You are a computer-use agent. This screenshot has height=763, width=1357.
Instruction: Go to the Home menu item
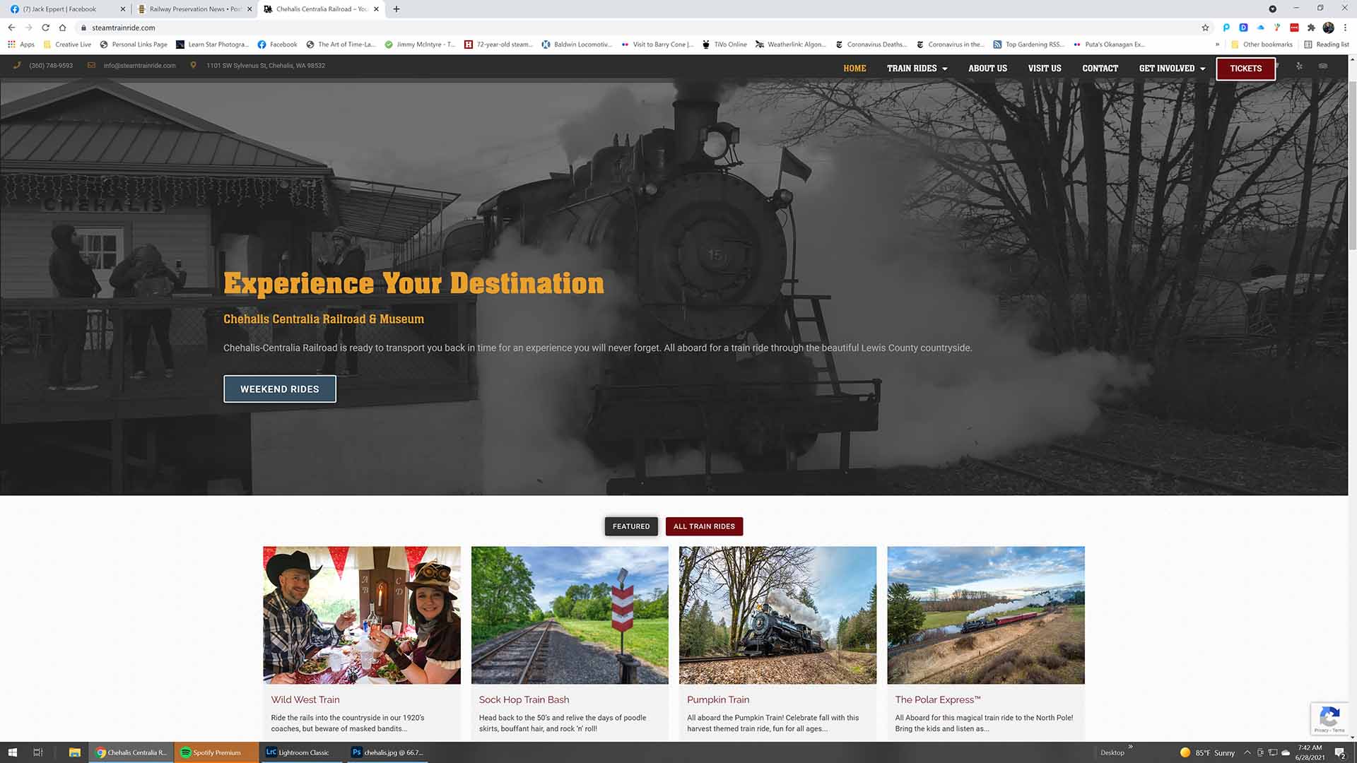(x=854, y=69)
